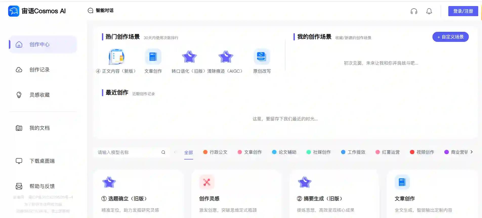Open 清除痕迹（AIGC） star icon

pyautogui.click(x=226, y=57)
